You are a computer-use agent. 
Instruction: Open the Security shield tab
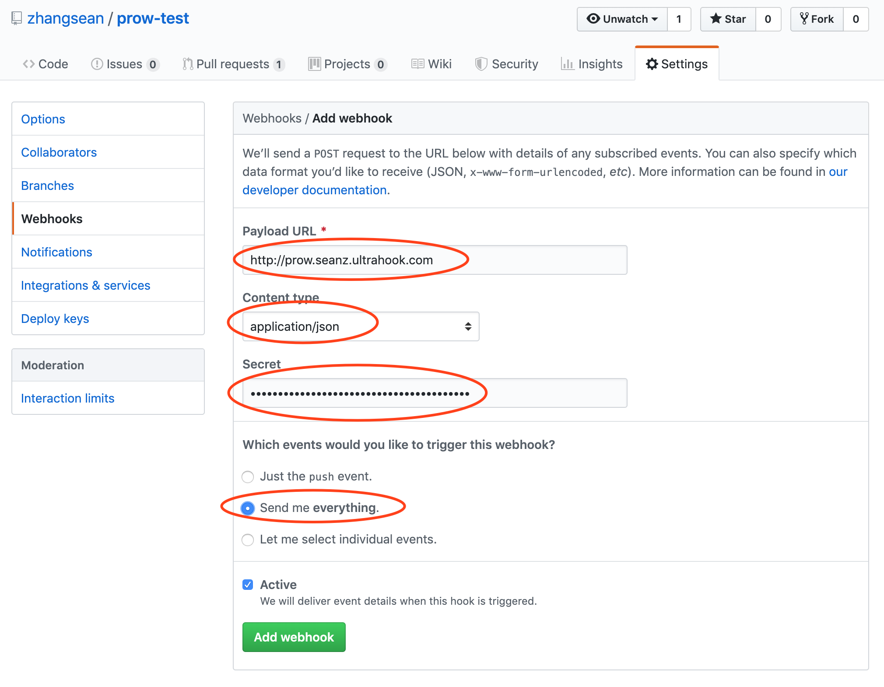point(507,64)
